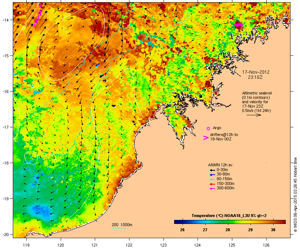The height and width of the screenshot is (248, 300).
Task: Click the 23:10Z time label
Action: (x=255, y=77)
